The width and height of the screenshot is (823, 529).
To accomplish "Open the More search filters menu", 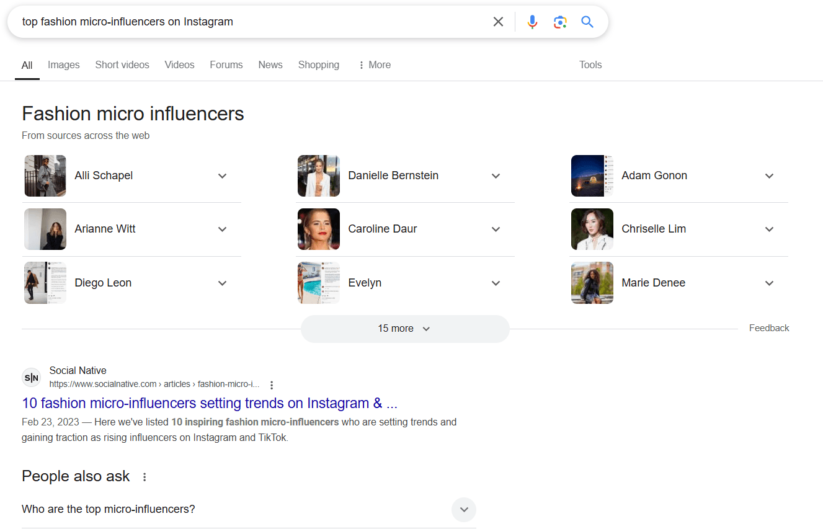I will point(375,64).
